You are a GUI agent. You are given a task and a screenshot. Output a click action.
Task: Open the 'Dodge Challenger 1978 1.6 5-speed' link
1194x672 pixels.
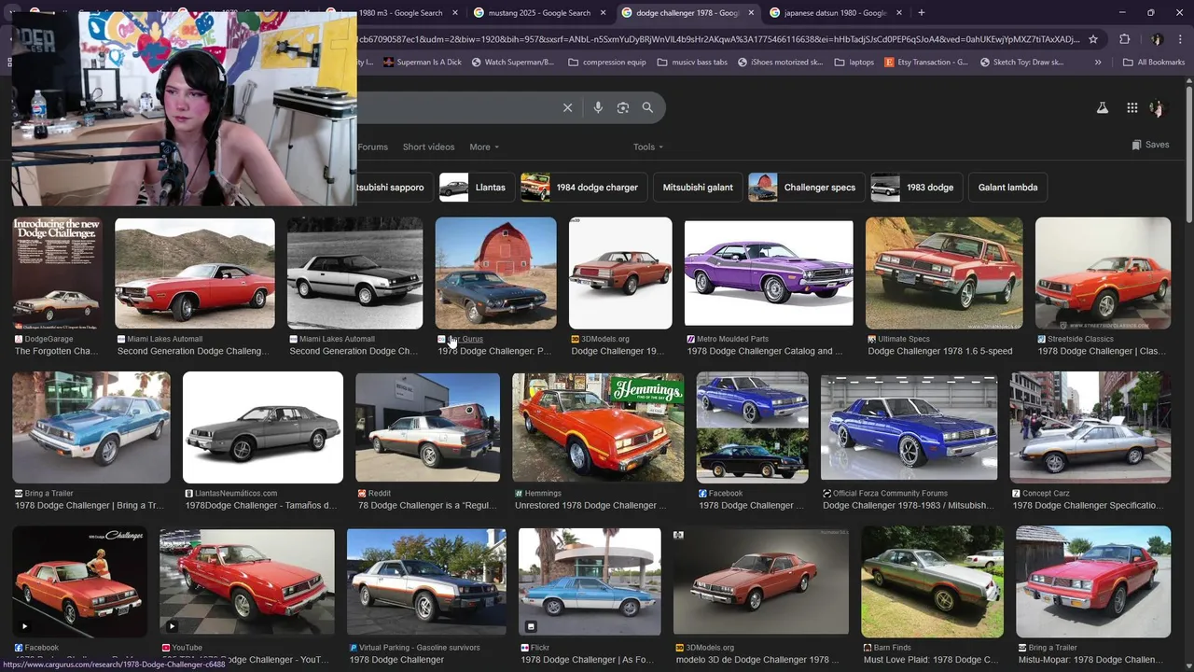[940, 352]
